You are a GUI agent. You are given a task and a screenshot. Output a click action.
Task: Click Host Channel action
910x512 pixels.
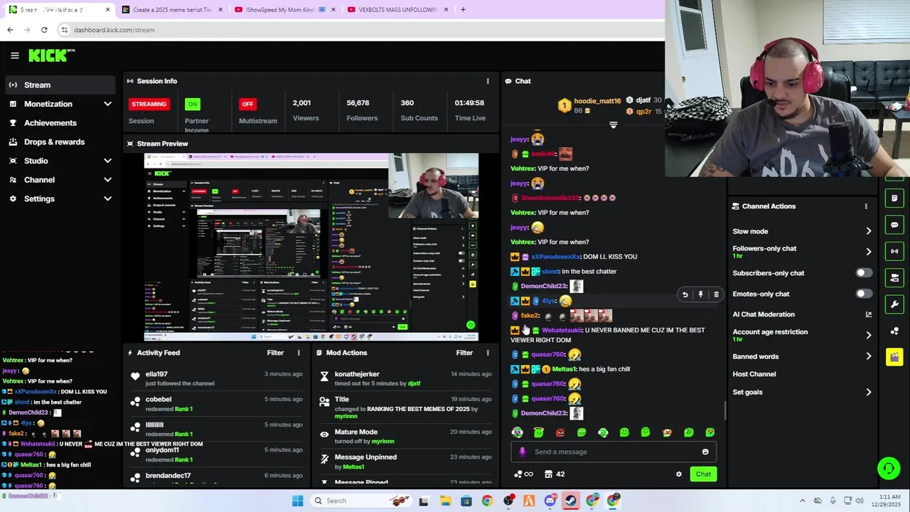coord(754,374)
